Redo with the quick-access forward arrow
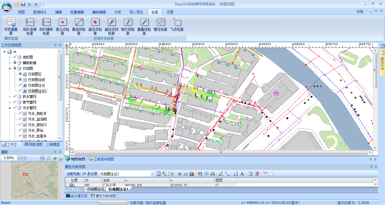This screenshot has width=385, height=205. pos(35,4)
